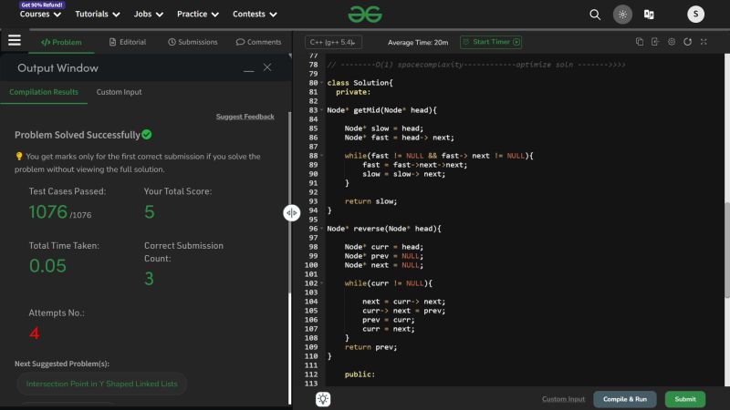The height and width of the screenshot is (410, 730).
Task: Switch to the Problem tab
Action: tap(61, 42)
